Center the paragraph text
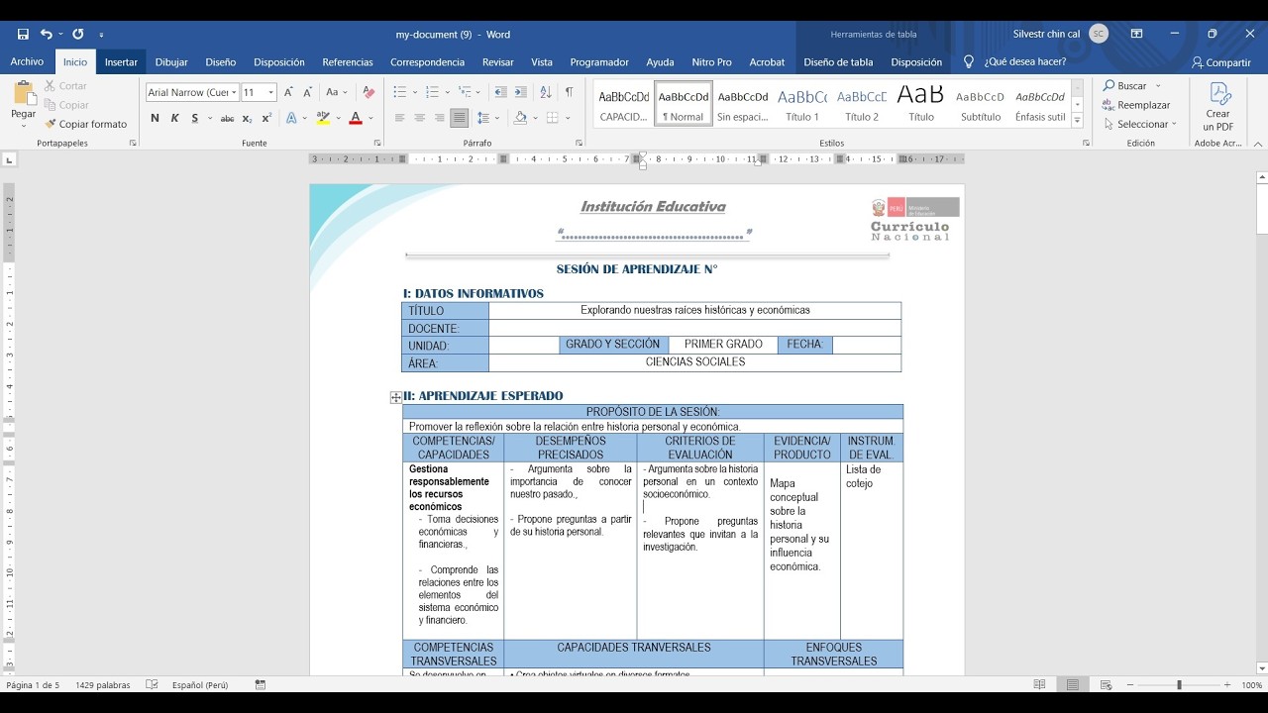Image resolution: width=1268 pixels, height=713 pixels. [419, 118]
